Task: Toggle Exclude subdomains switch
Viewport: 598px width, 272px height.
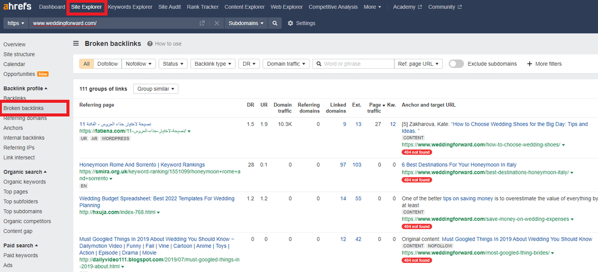Action: point(456,64)
